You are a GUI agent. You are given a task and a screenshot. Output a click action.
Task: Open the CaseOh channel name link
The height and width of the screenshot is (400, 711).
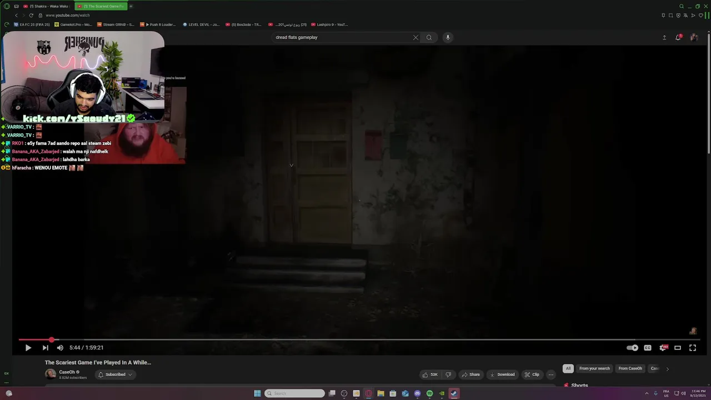point(67,372)
